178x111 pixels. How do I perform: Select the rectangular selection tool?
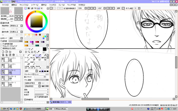26,49
